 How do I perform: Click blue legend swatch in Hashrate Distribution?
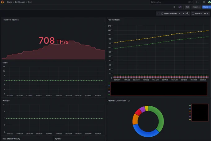point(190,108)
